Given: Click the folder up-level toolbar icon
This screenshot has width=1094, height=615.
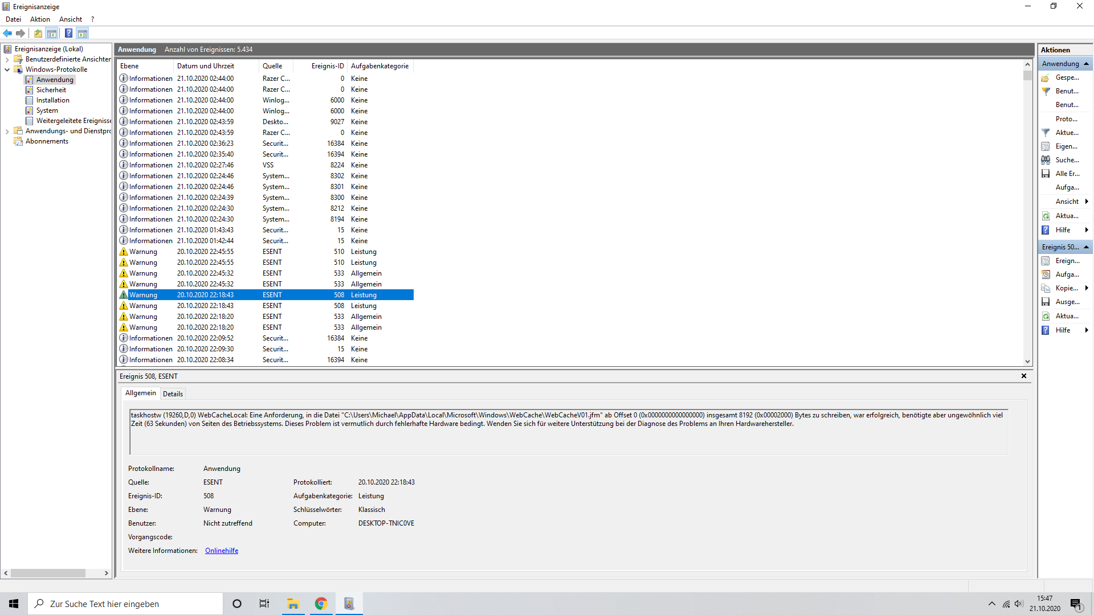Looking at the screenshot, I should click(x=38, y=33).
